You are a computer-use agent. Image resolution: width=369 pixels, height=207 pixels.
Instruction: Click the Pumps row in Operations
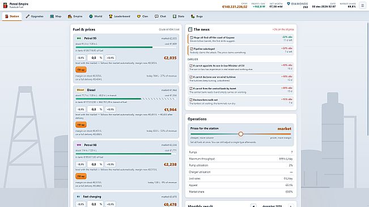240,152
